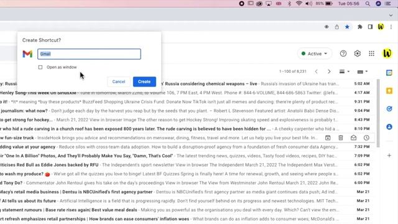
Task: Open Google Keep side panel icon
Action: tap(389, 91)
